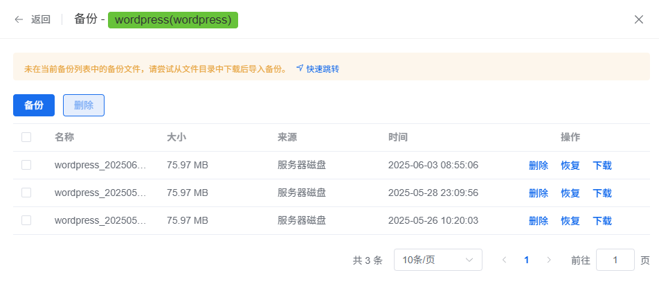Click the 前往 page number input field
659x293 pixels.
click(615, 260)
